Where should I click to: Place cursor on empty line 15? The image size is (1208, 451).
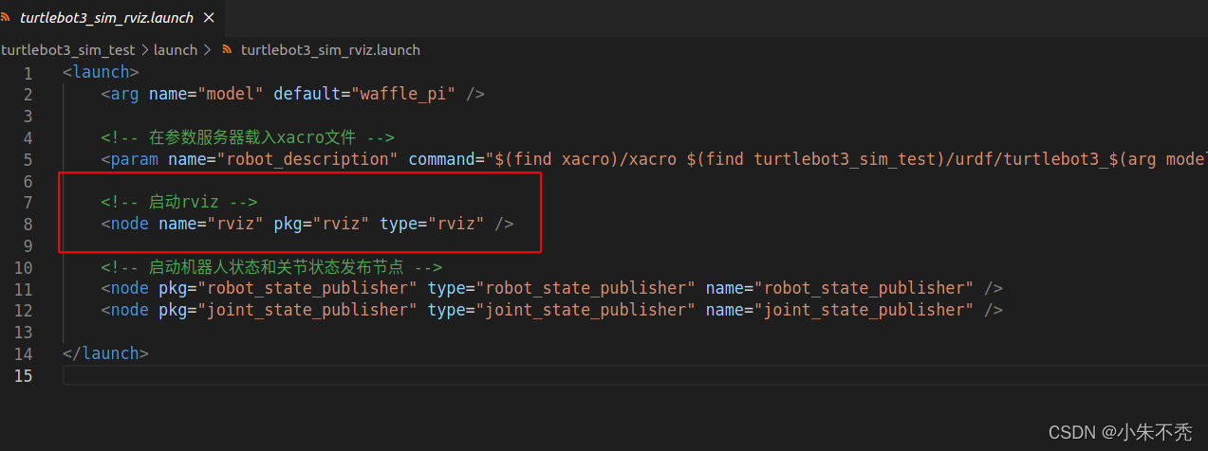click(x=634, y=375)
